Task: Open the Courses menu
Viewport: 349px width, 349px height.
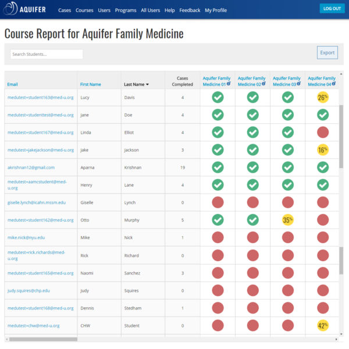Action: [84, 10]
